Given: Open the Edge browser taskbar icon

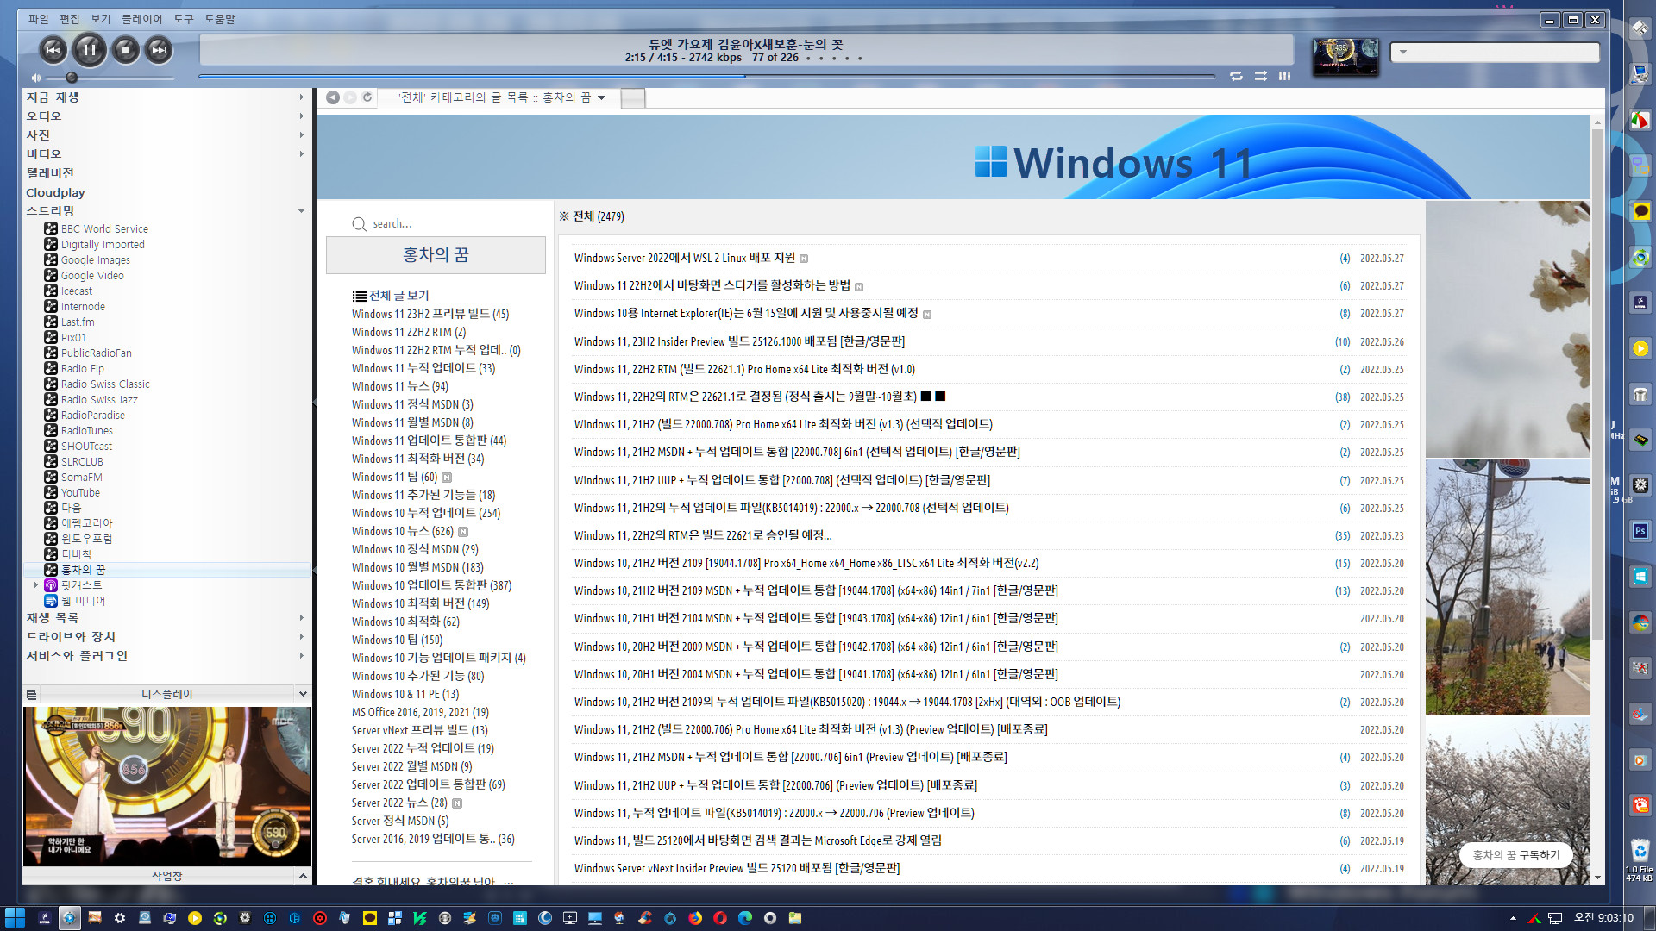Looking at the screenshot, I should pos(745,918).
